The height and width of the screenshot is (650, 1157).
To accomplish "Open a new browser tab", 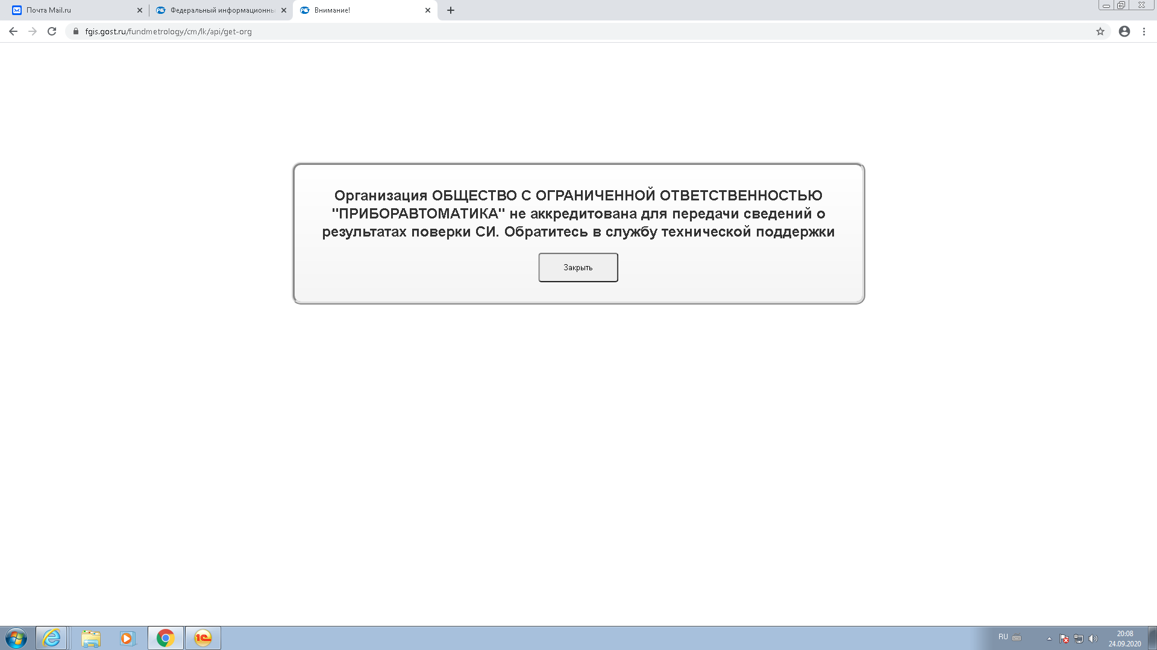I will coord(451,10).
